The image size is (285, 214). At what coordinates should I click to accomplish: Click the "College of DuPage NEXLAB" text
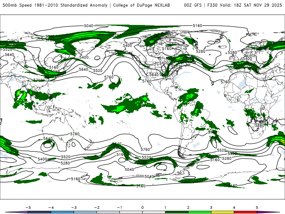(x=141, y=5)
